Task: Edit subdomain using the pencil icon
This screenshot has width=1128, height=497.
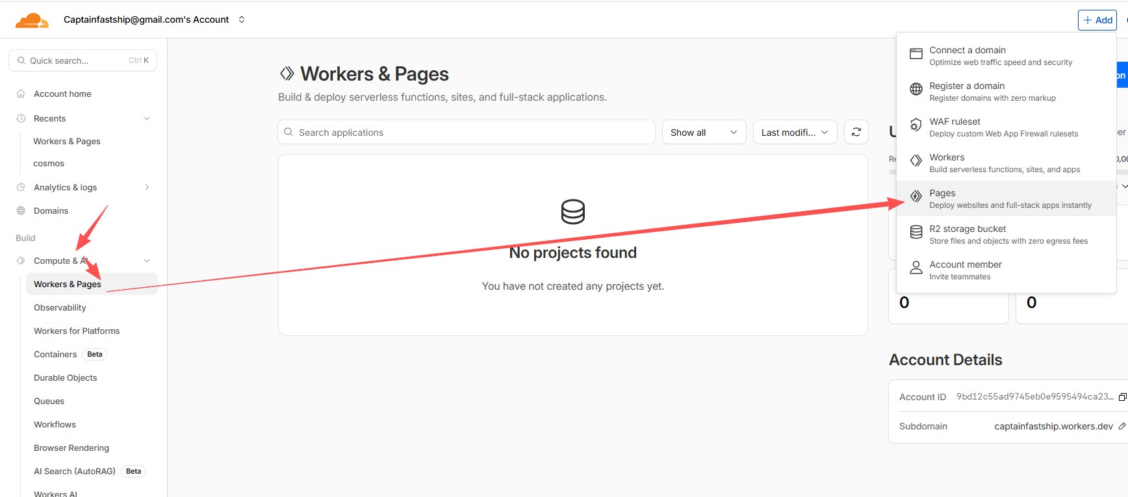Action: [1122, 427]
